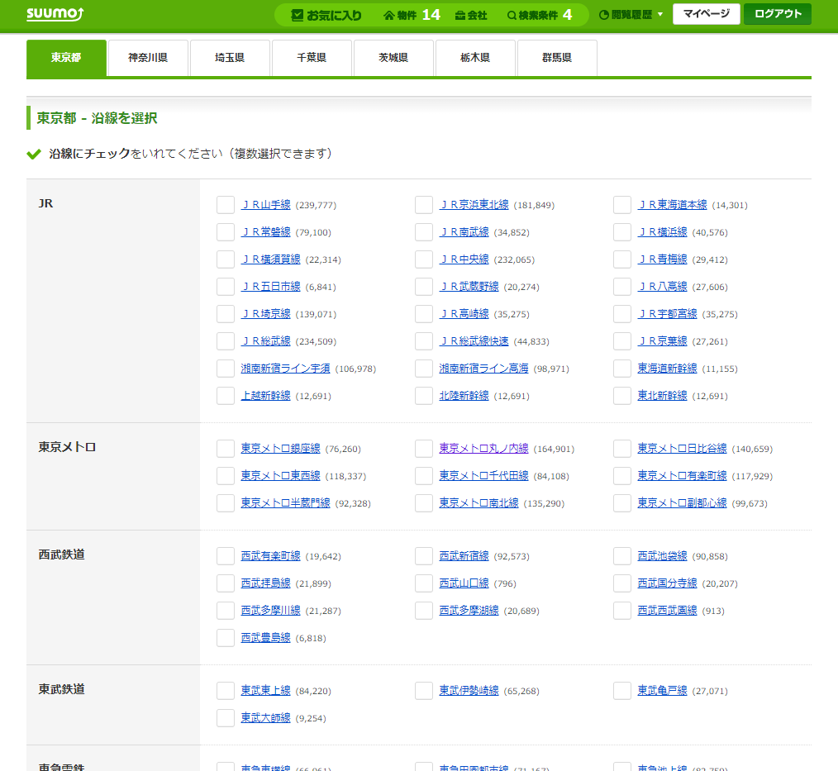Open the 閲覧履歴 browsing history dropdown
The height and width of the screenshot is (771, 838).
coord(631,15)
